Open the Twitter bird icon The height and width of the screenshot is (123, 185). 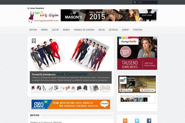(x=137, y=121)
